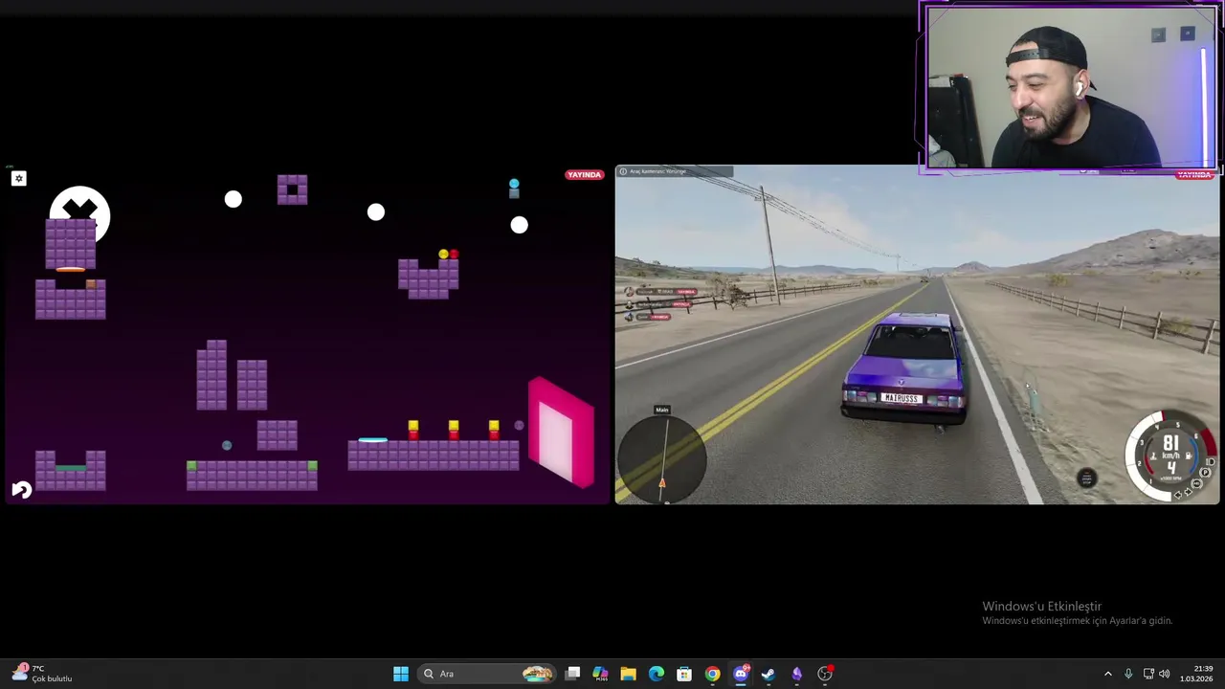This screenshot has height=689, width=1225.
Task: Click the white circle X close icon
Action: point(79,213)
